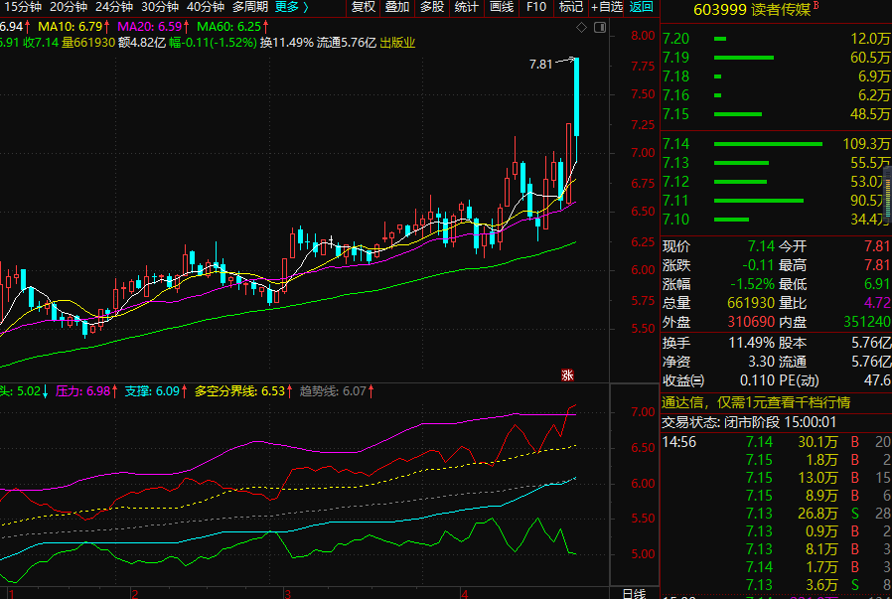Open the 画线 drawing tools
Image resolution: width=892 pixels, height=599 pixels.
click(x=502, y=7)
